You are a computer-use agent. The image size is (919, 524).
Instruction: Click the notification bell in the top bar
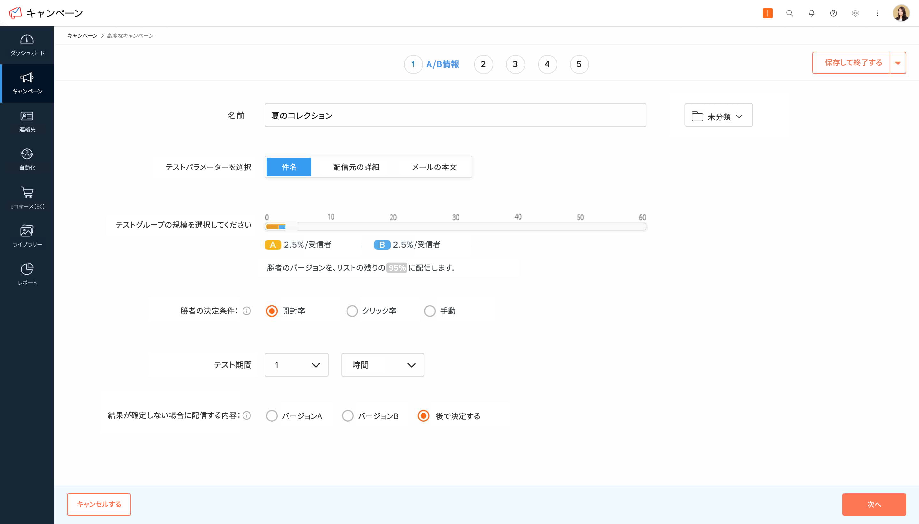(811, 13)
